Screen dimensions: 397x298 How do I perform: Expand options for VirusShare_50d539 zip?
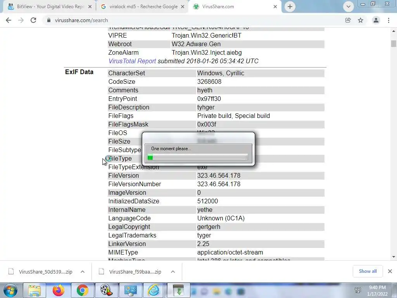[x=83, y=272]
